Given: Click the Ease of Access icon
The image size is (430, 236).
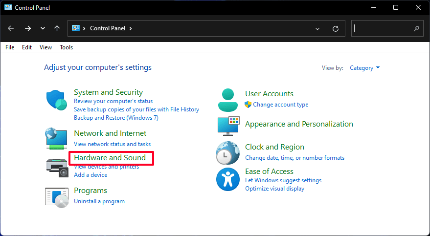Looking at the screenshot, I should (x=227, y=179).
